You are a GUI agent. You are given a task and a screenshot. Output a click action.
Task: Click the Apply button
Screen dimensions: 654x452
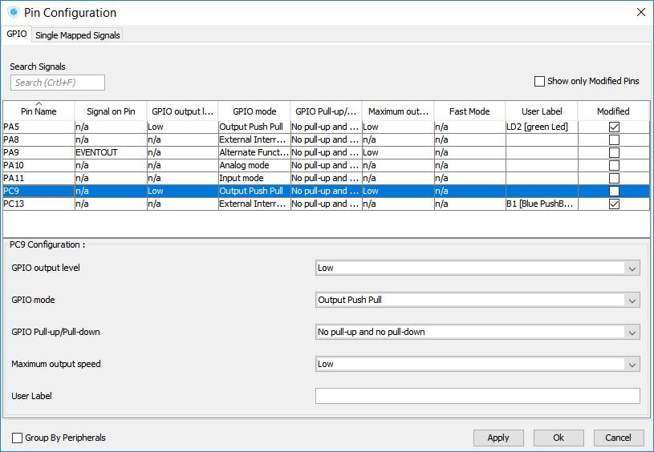(498, 438)
